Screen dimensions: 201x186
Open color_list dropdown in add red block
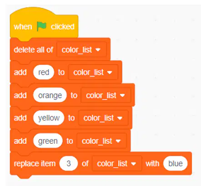click(93, 72)
